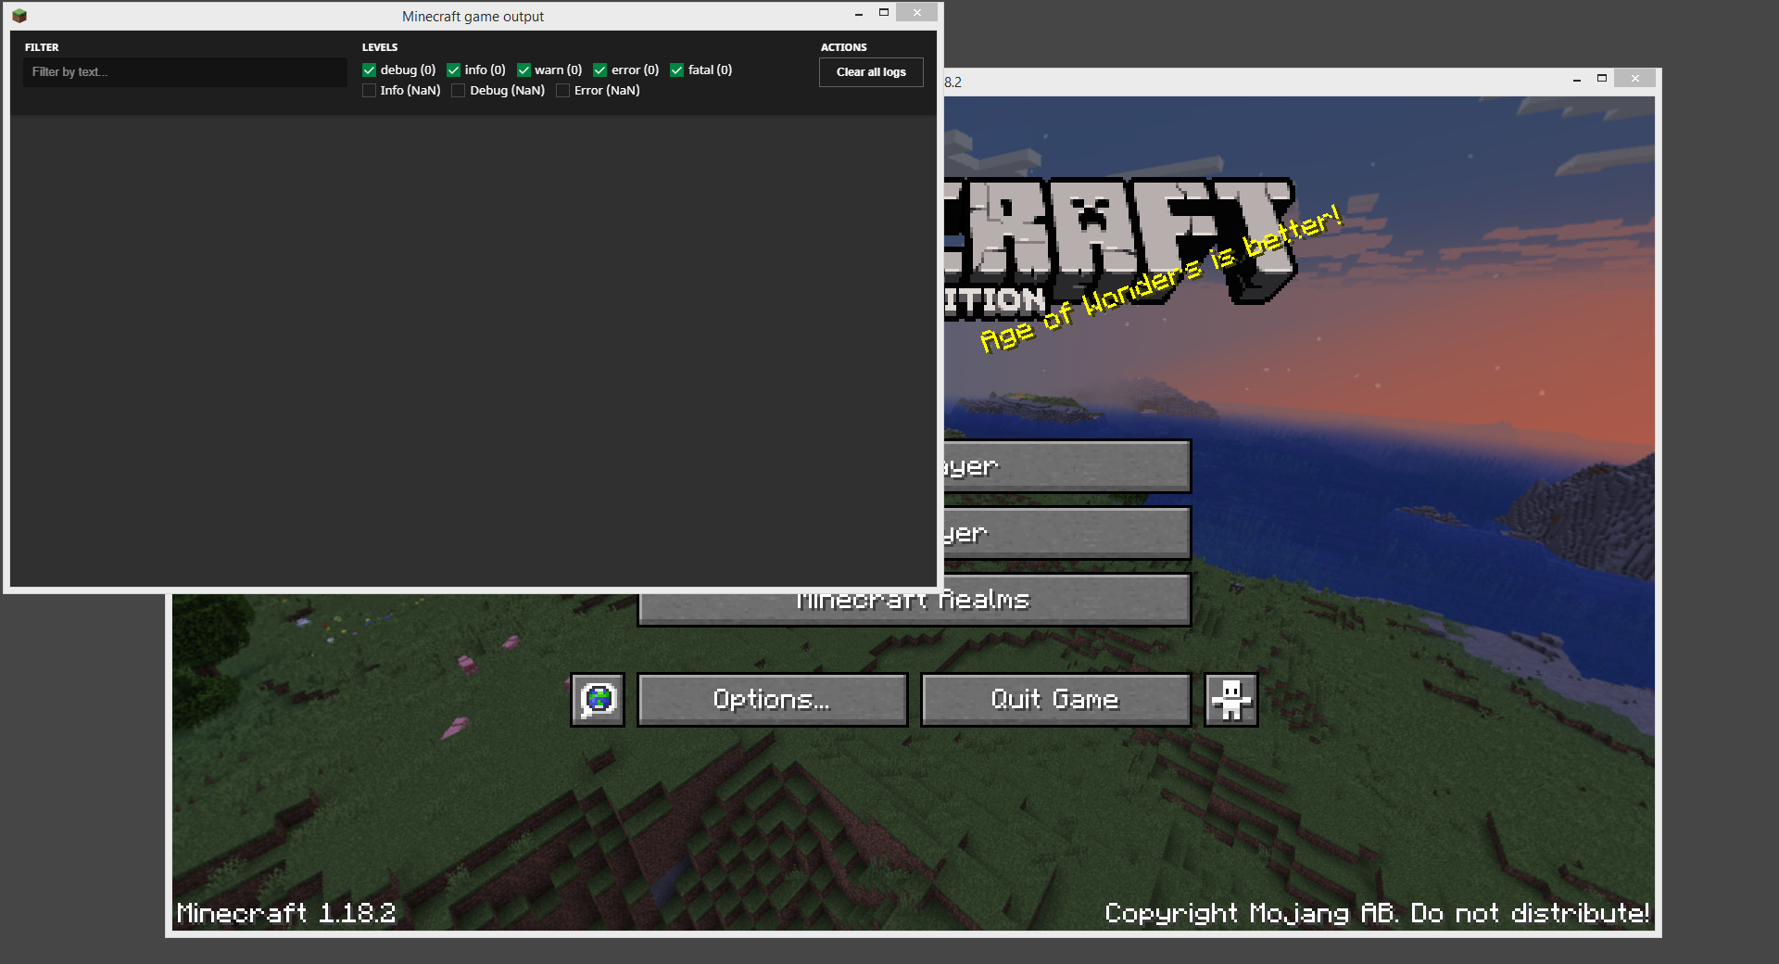Focus the Filter by text input field
The width and height of the screenshot is (1779, 964).
pyautogui.click(x=185, y=72)
